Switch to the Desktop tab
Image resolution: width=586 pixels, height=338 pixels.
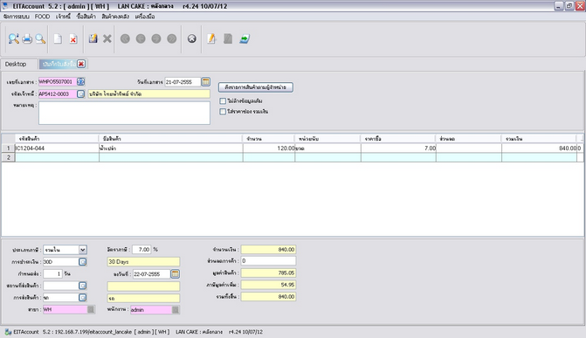pos(16,64)
